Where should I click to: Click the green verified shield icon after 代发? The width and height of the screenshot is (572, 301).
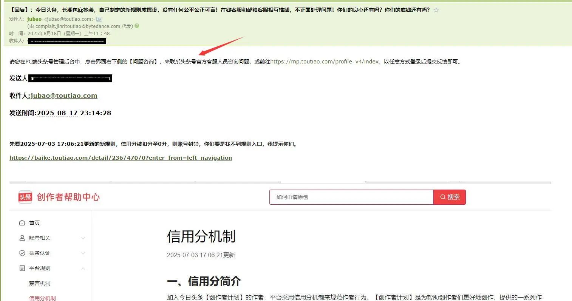coord(137,26)
